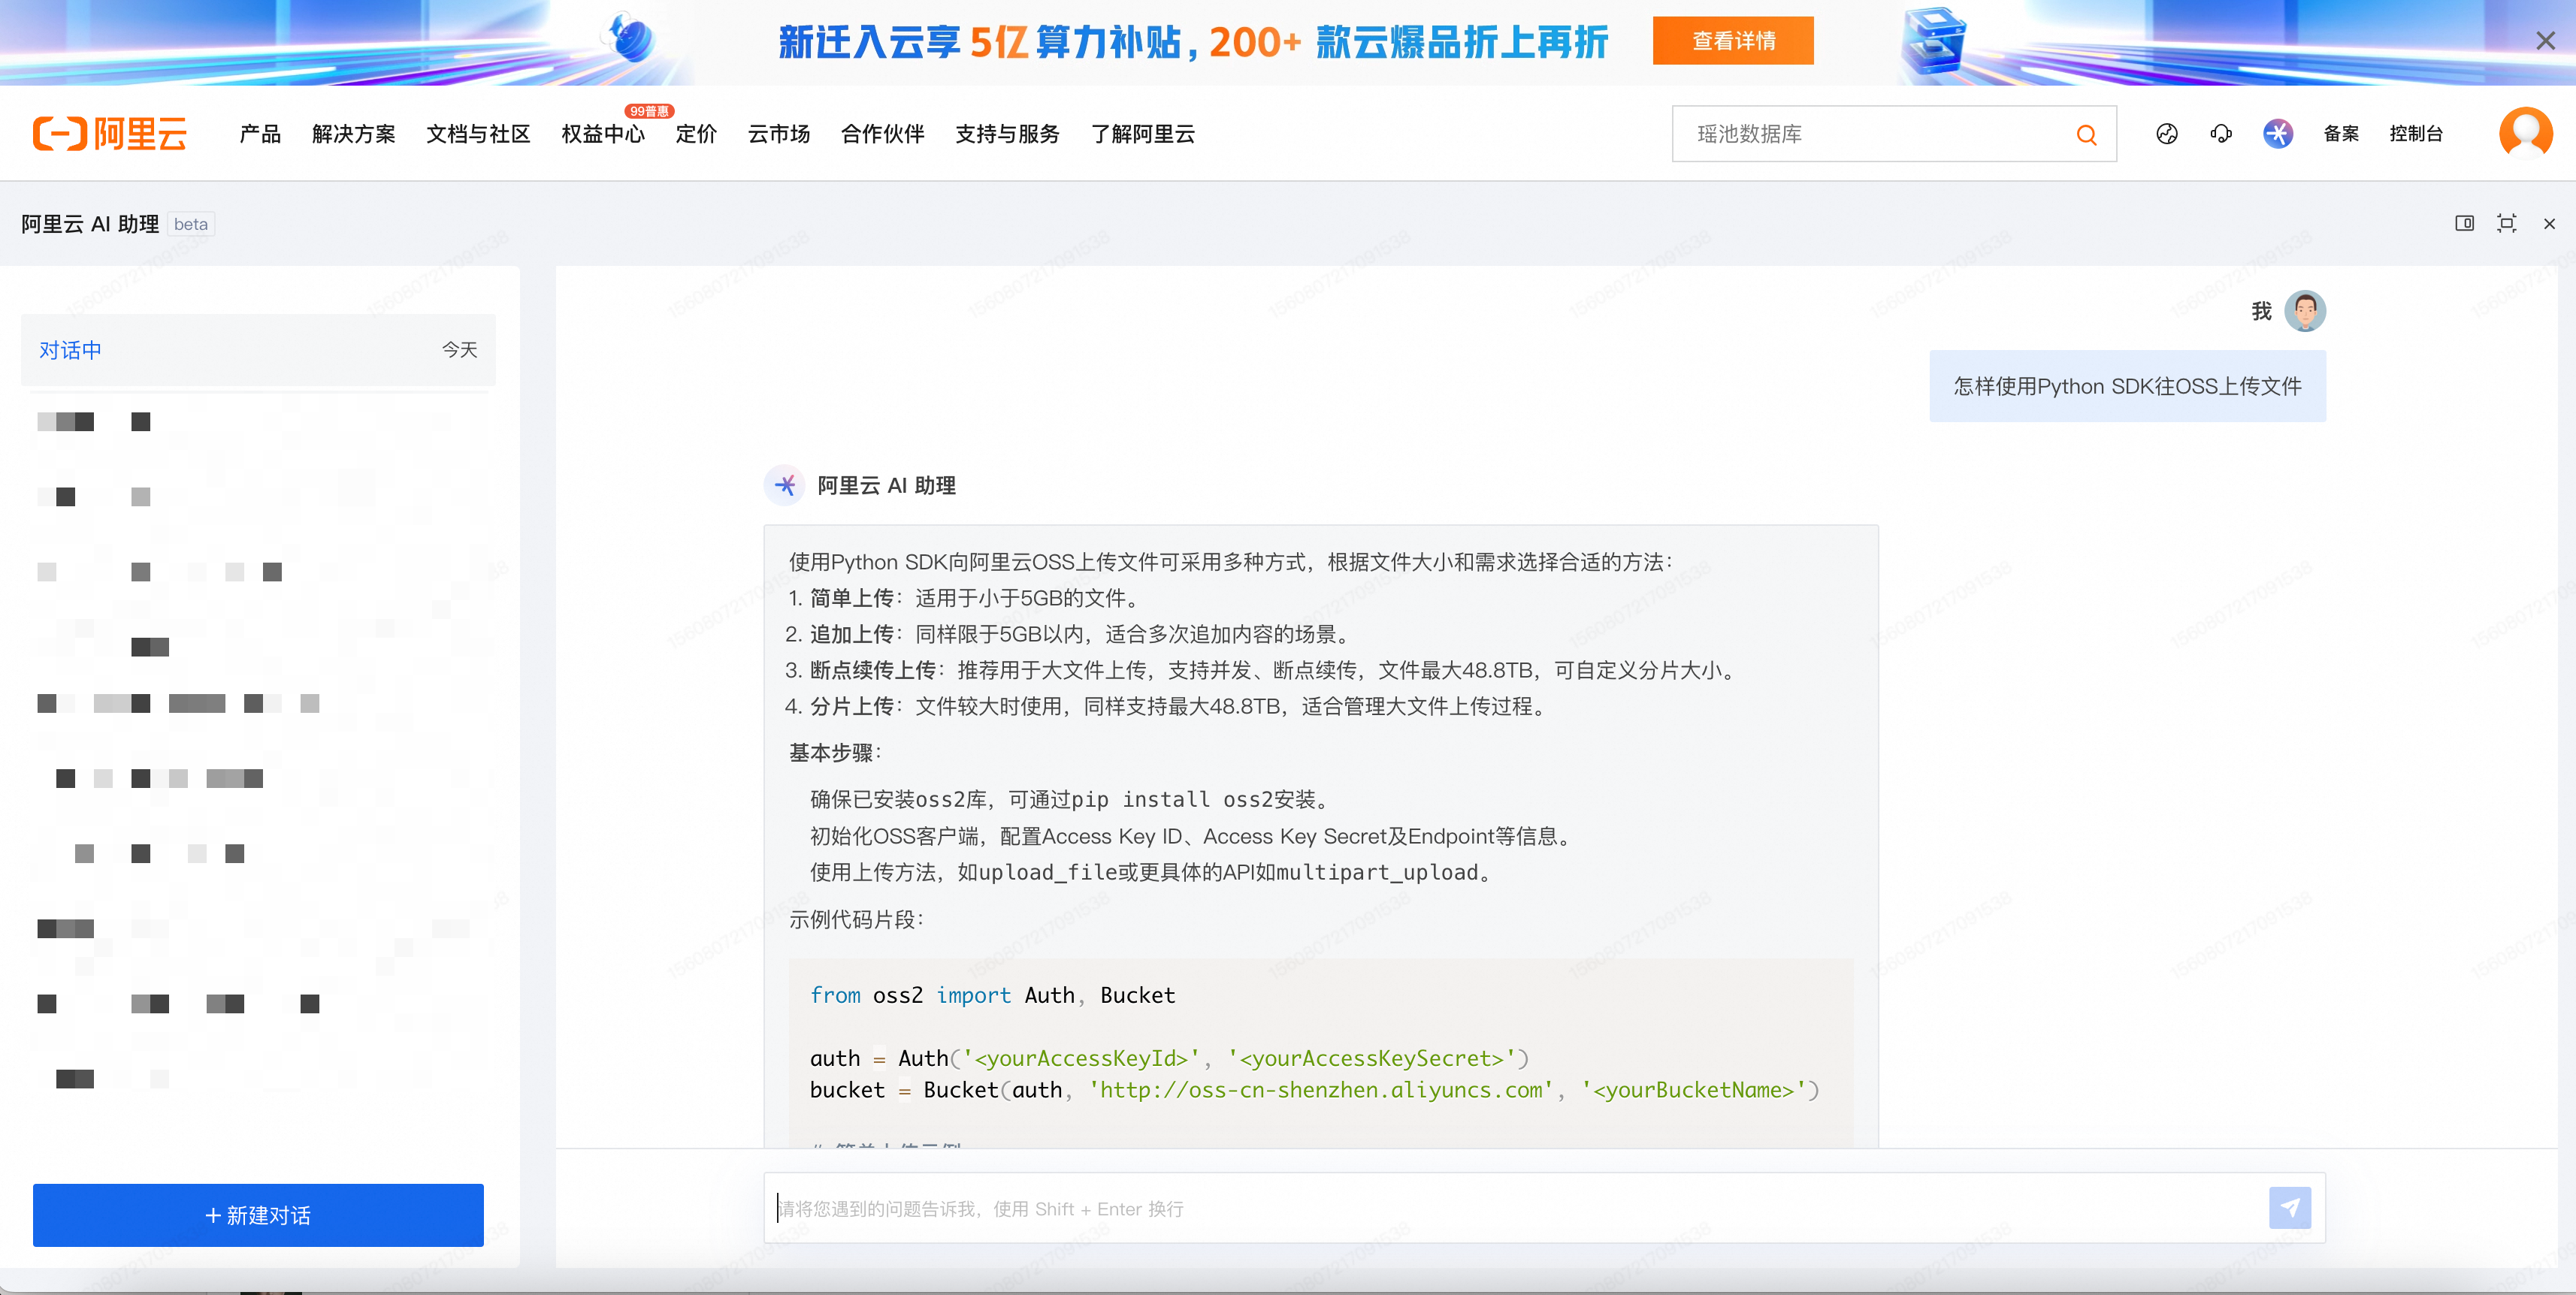Viewport: 2576px width, 1295px height.
Task: Click the purple AI assistant icon in the header
Action: tap(2277, 134)
